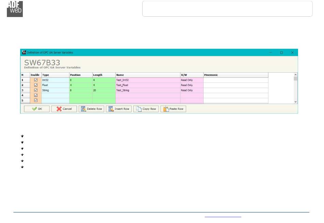Click the Copy Row button
The height and width of the screenshot is (223, 324).
146,109
